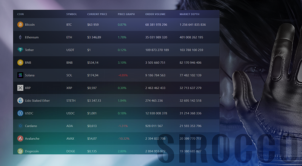The image size is (302, 166).
Task: Open the Solana coin name
Action: tap(30, 75)
